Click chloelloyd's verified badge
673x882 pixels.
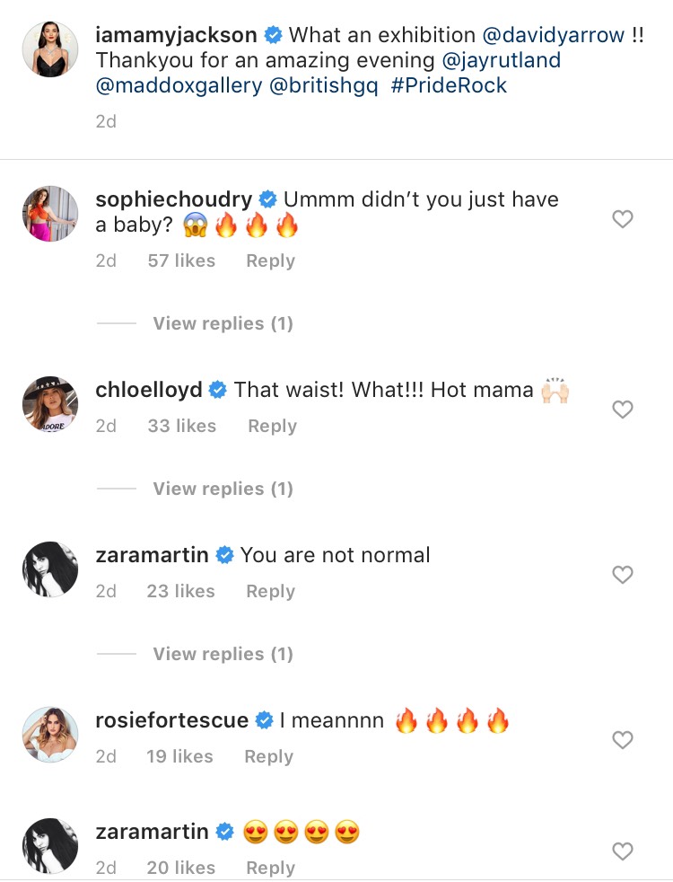point(214,390)
